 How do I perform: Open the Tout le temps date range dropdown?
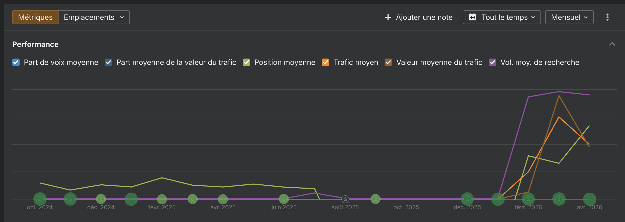click(502, 17)
